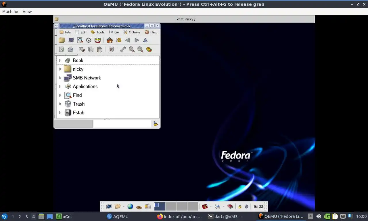Expand the Fstab tree node
This screenshot has width=368, height=221.
60,113
